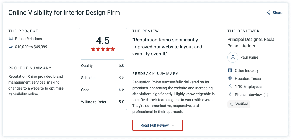Click the Verified checkmark badge
Screen dimensions: 291x139
239,104
